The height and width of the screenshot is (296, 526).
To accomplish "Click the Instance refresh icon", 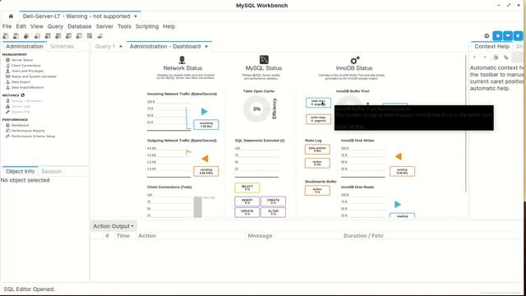I will tap(23, 95).
